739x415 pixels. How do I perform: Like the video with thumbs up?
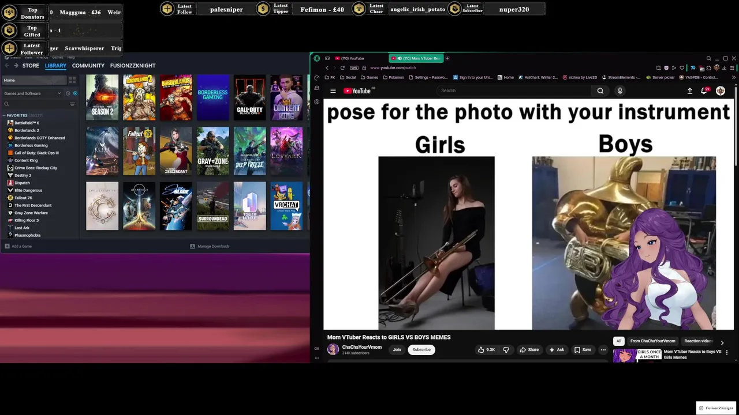(486, 349)
